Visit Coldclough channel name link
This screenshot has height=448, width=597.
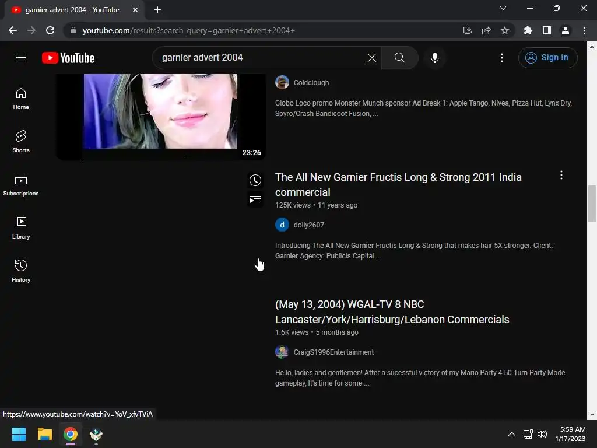[x=311, y=83]
